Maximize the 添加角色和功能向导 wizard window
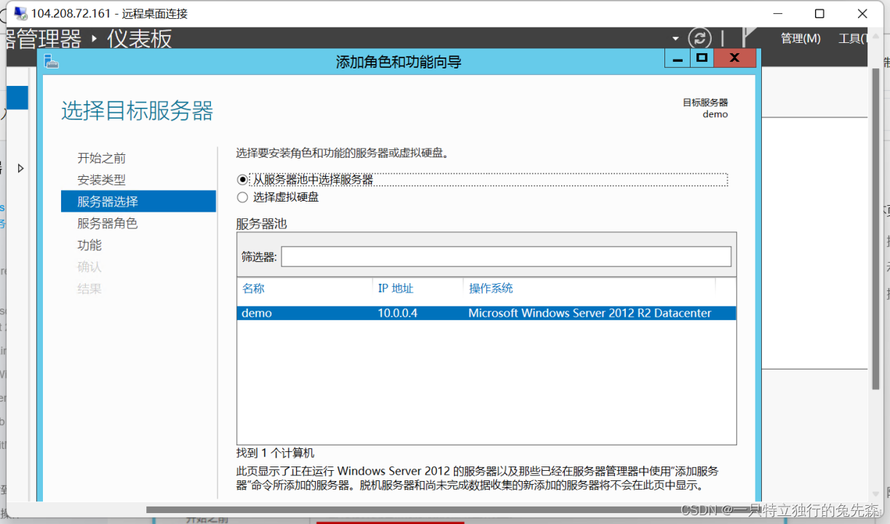Screen dimensions: 890x524 click(702, 58)
